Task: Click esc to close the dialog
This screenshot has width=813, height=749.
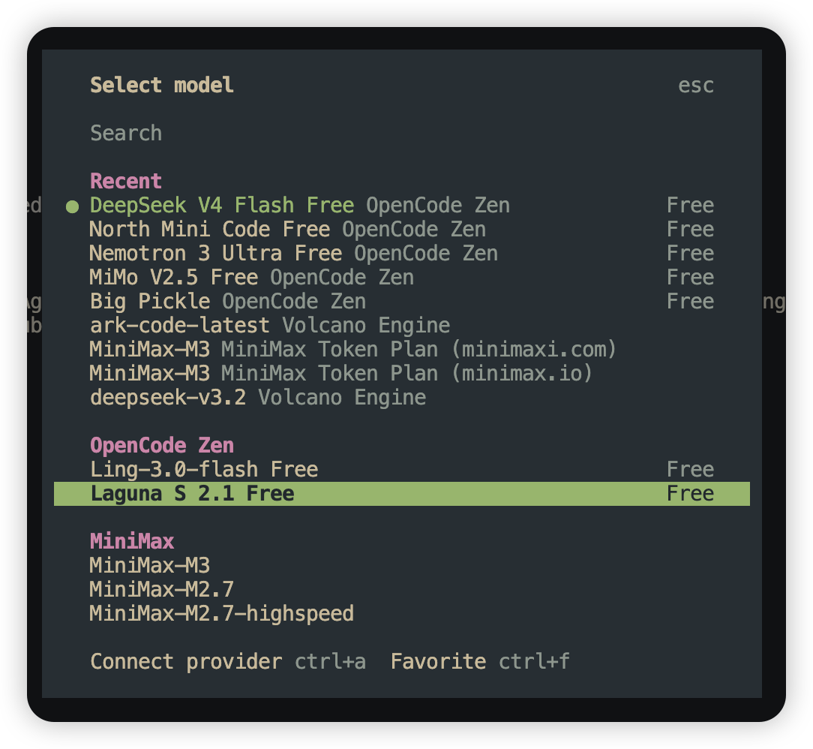Action: pos(696,86)
